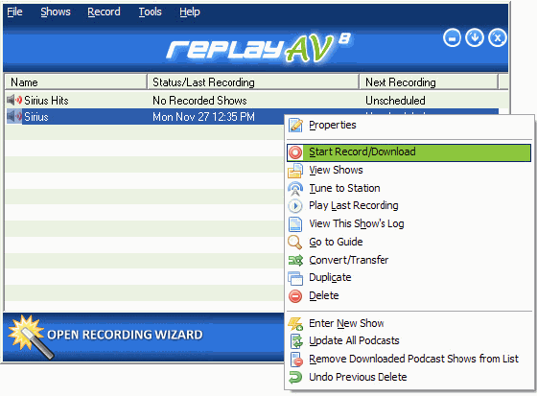Sort by the Next Recording column header
Screen dimensions: 537x396
(428, 82)
